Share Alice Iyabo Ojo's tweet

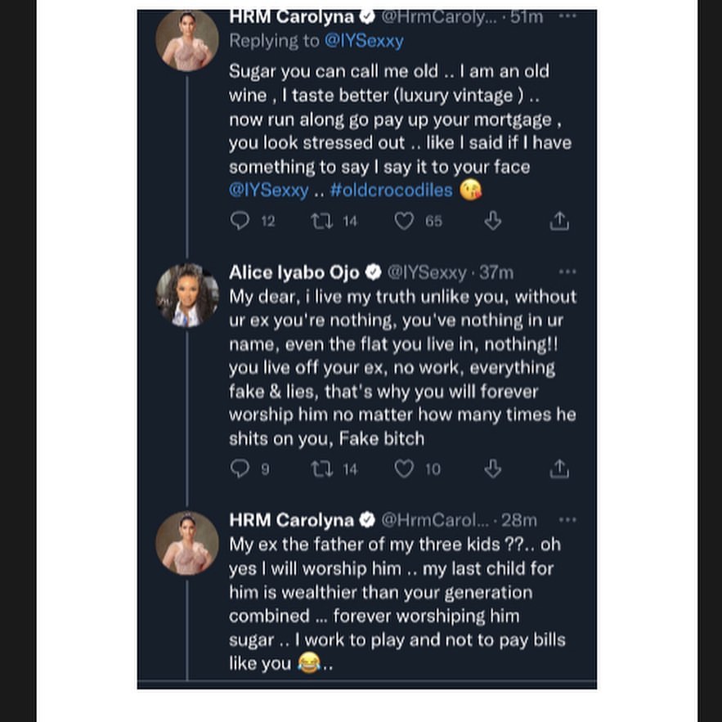click(x=559, y=469)
